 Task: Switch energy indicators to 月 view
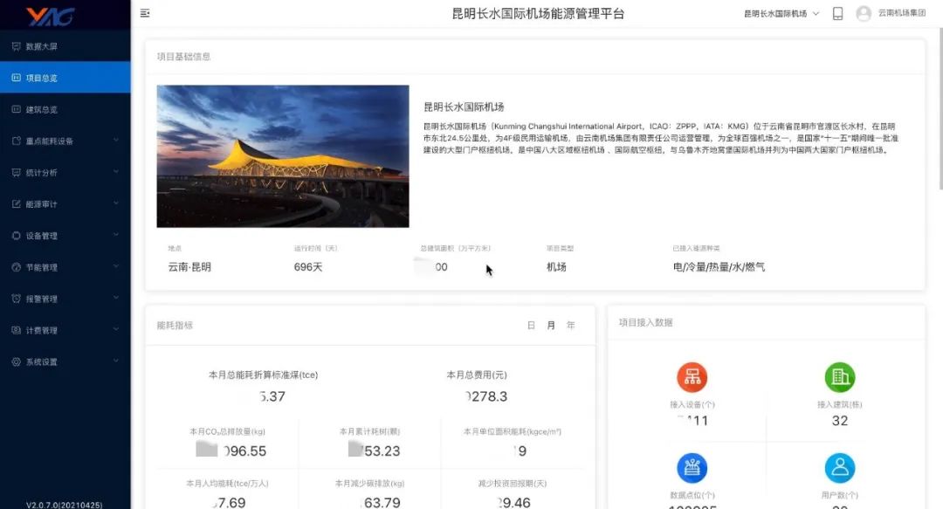point(551,326)
